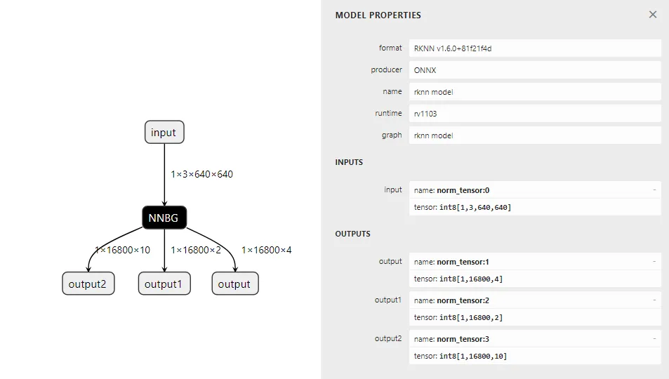The height and width of the screenshot is (379, 669).
Task: Select the output1 graph node
Action: coord(164,284)
